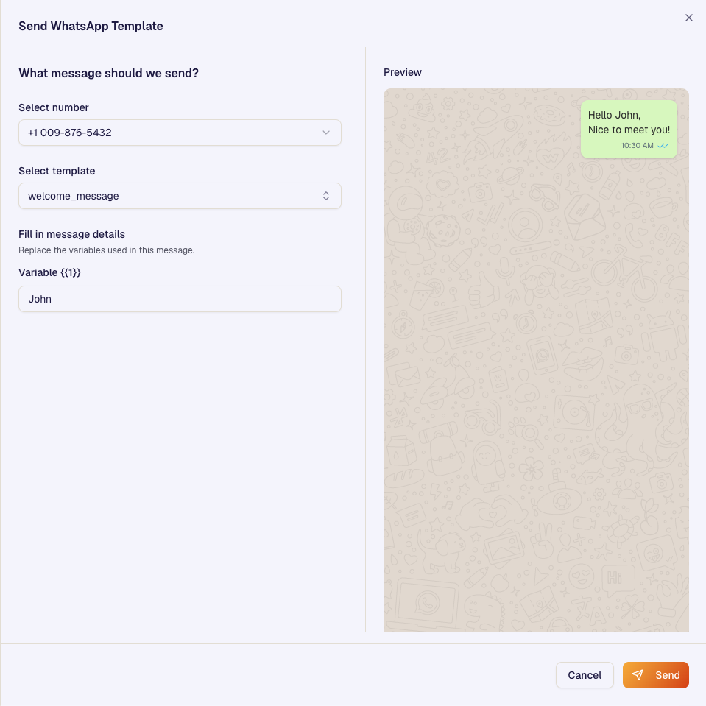Click the up-down arrows in template selector

326,196
